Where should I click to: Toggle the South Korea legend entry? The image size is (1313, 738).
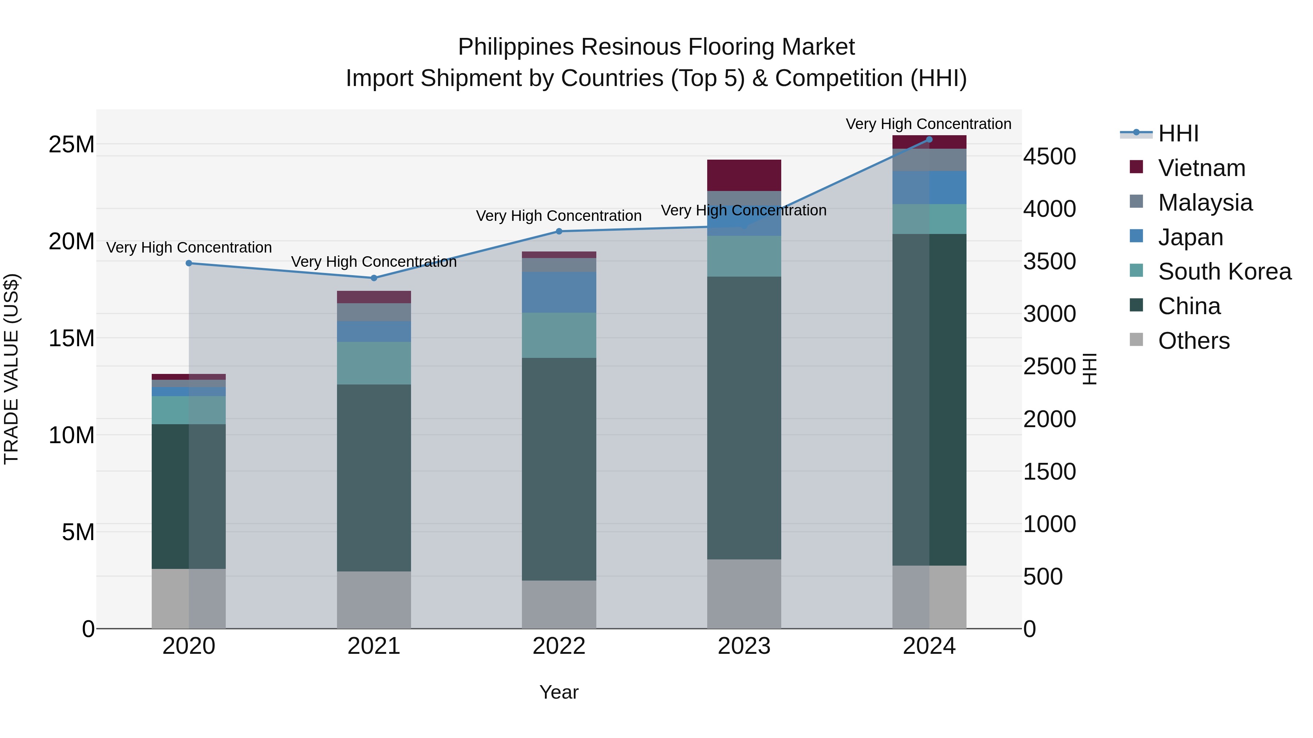(x=1211, y=272)
